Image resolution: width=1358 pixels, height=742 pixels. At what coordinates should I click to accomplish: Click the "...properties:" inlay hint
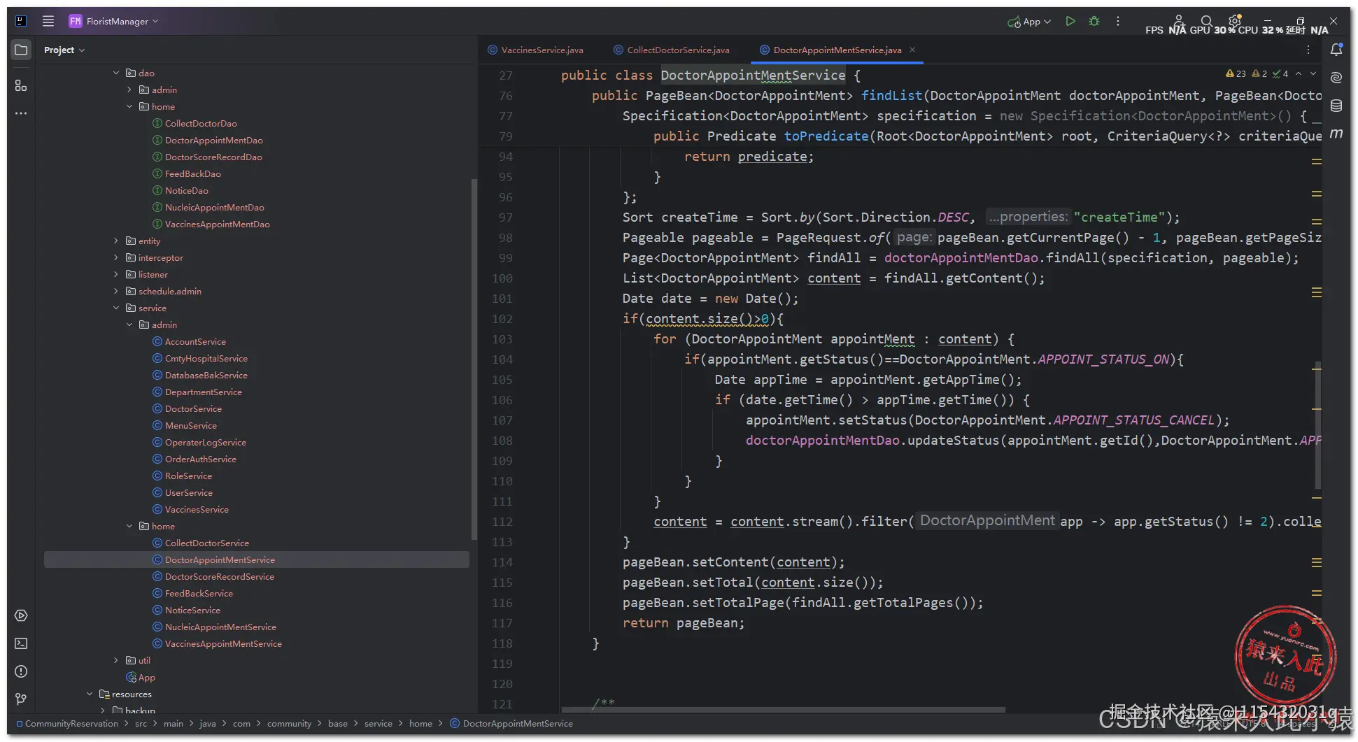[1028, 217]
